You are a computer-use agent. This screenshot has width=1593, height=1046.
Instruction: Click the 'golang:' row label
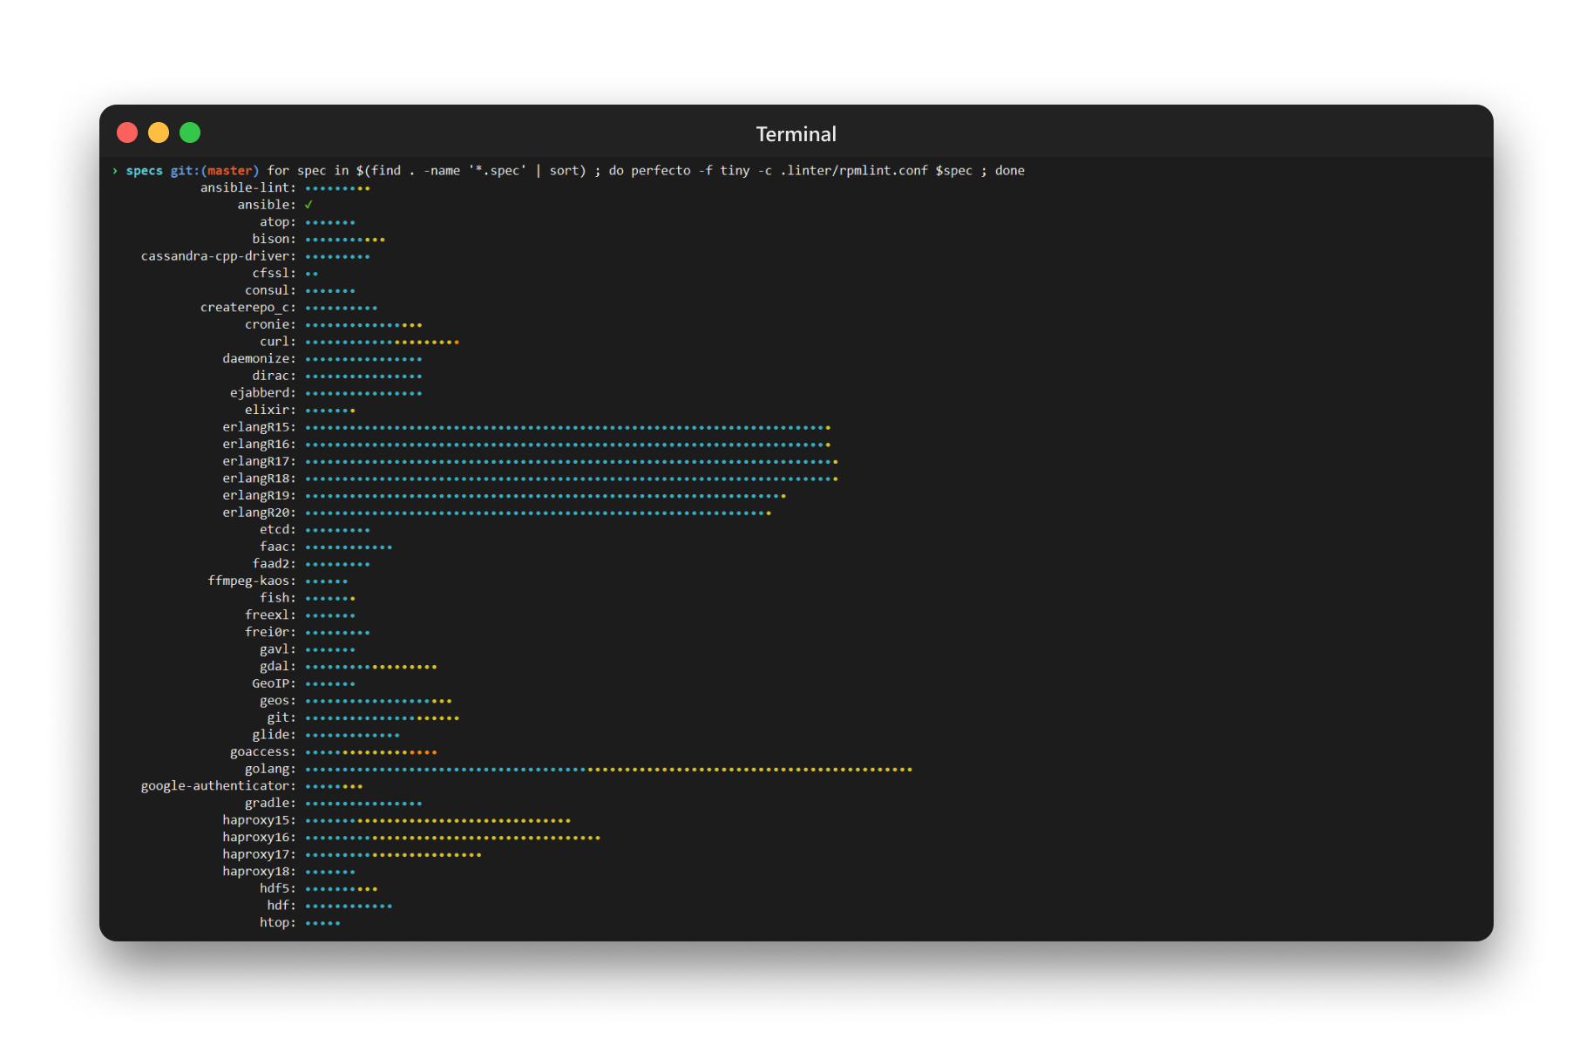tap(270, 769)
